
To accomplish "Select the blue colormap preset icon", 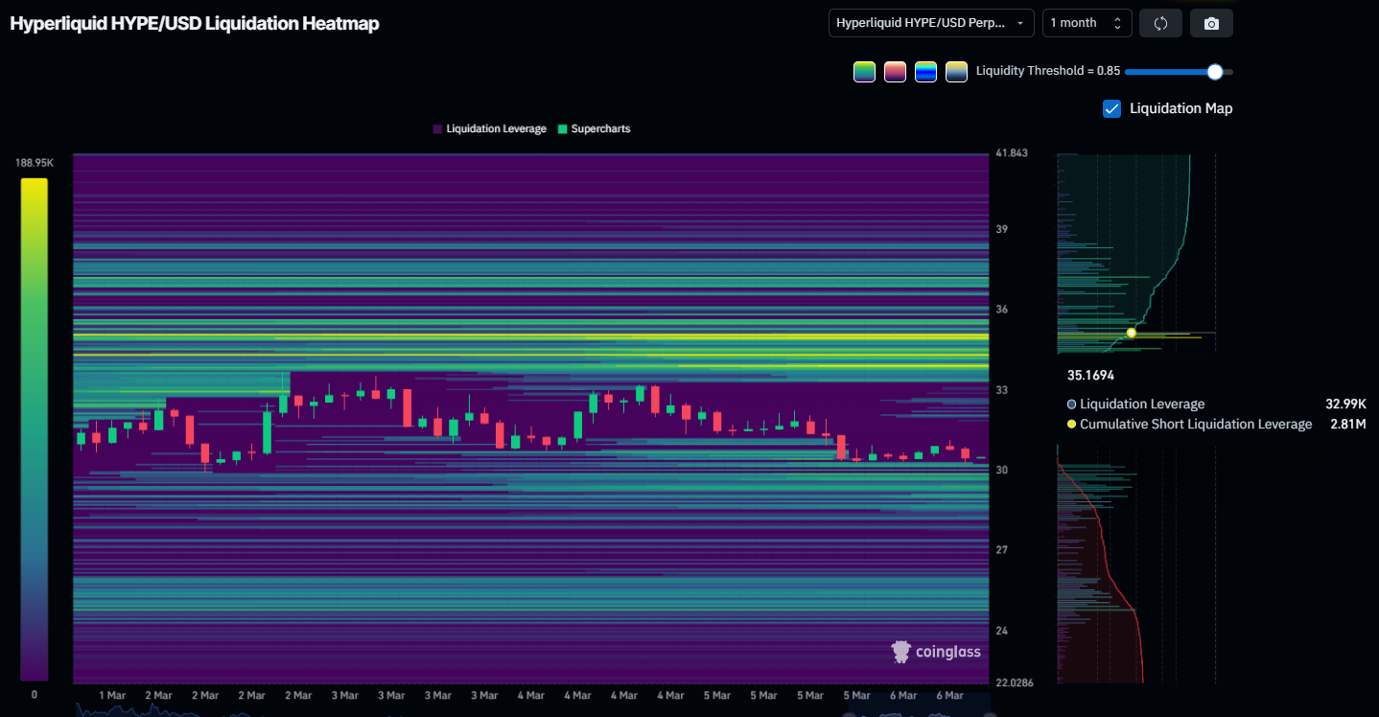I will coord(925,71).
